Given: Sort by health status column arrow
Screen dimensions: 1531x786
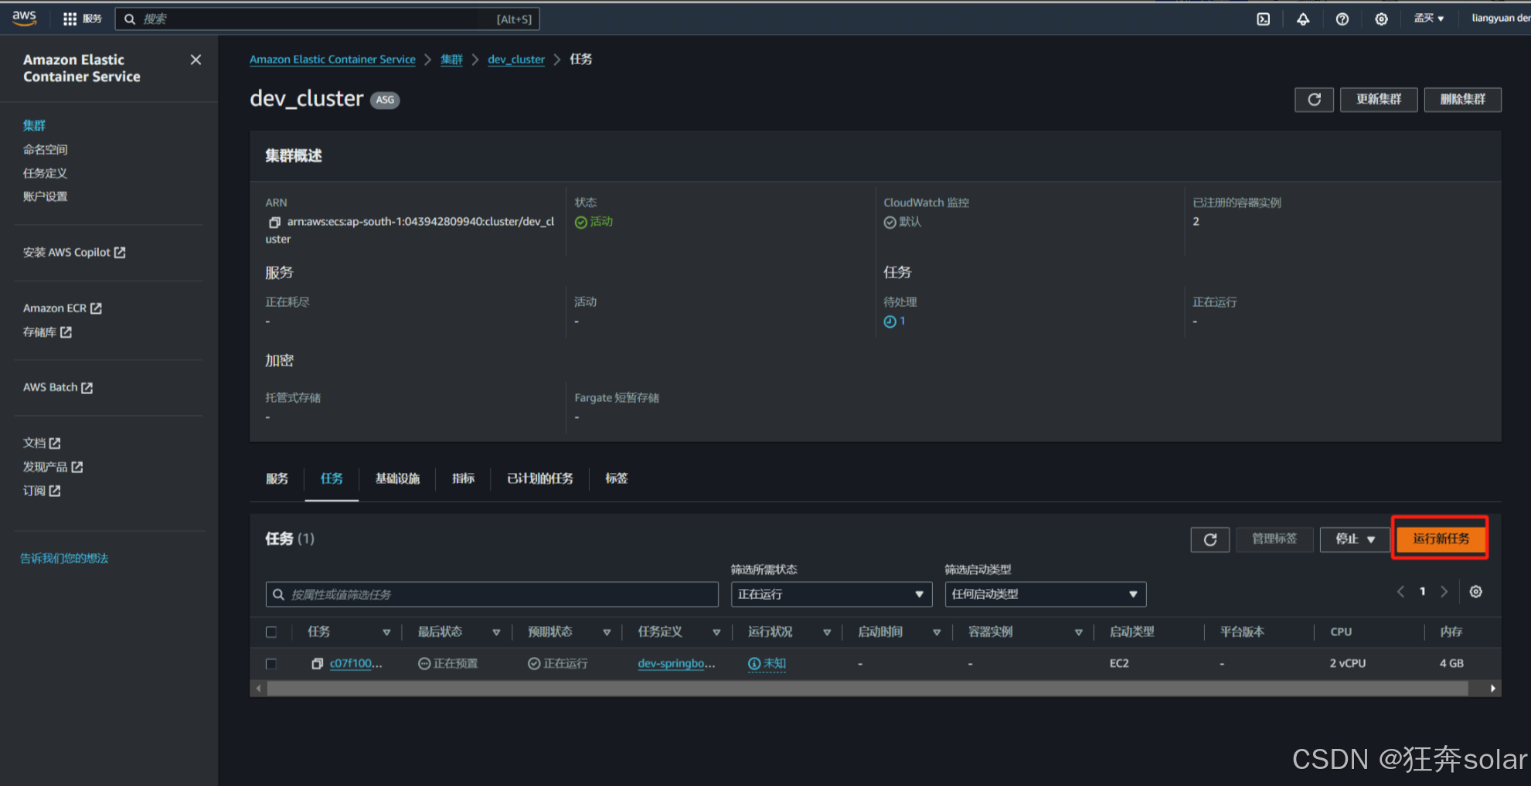Looking at the screenshot, I should pos(827,632).
